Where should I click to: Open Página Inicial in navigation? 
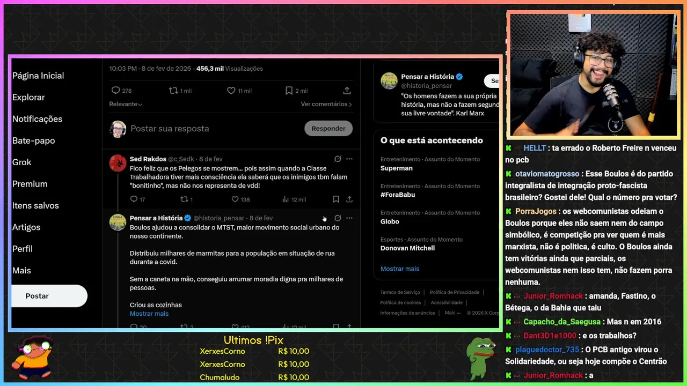coord(38,76)
